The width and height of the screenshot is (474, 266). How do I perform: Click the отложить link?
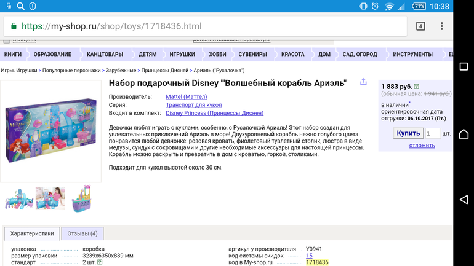click(422, 146)
